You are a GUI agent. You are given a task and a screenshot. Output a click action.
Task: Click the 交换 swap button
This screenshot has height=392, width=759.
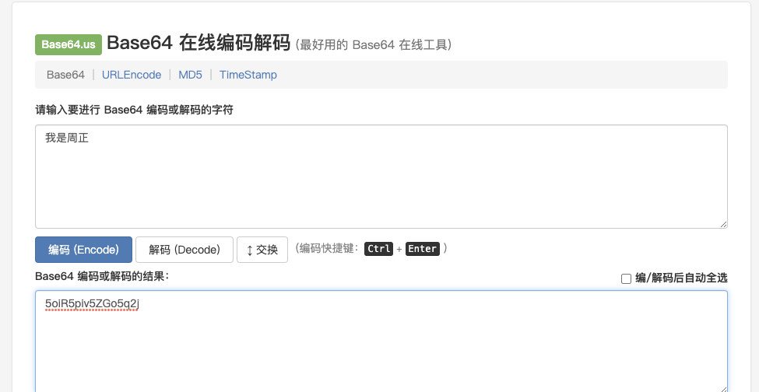(262, 250)
